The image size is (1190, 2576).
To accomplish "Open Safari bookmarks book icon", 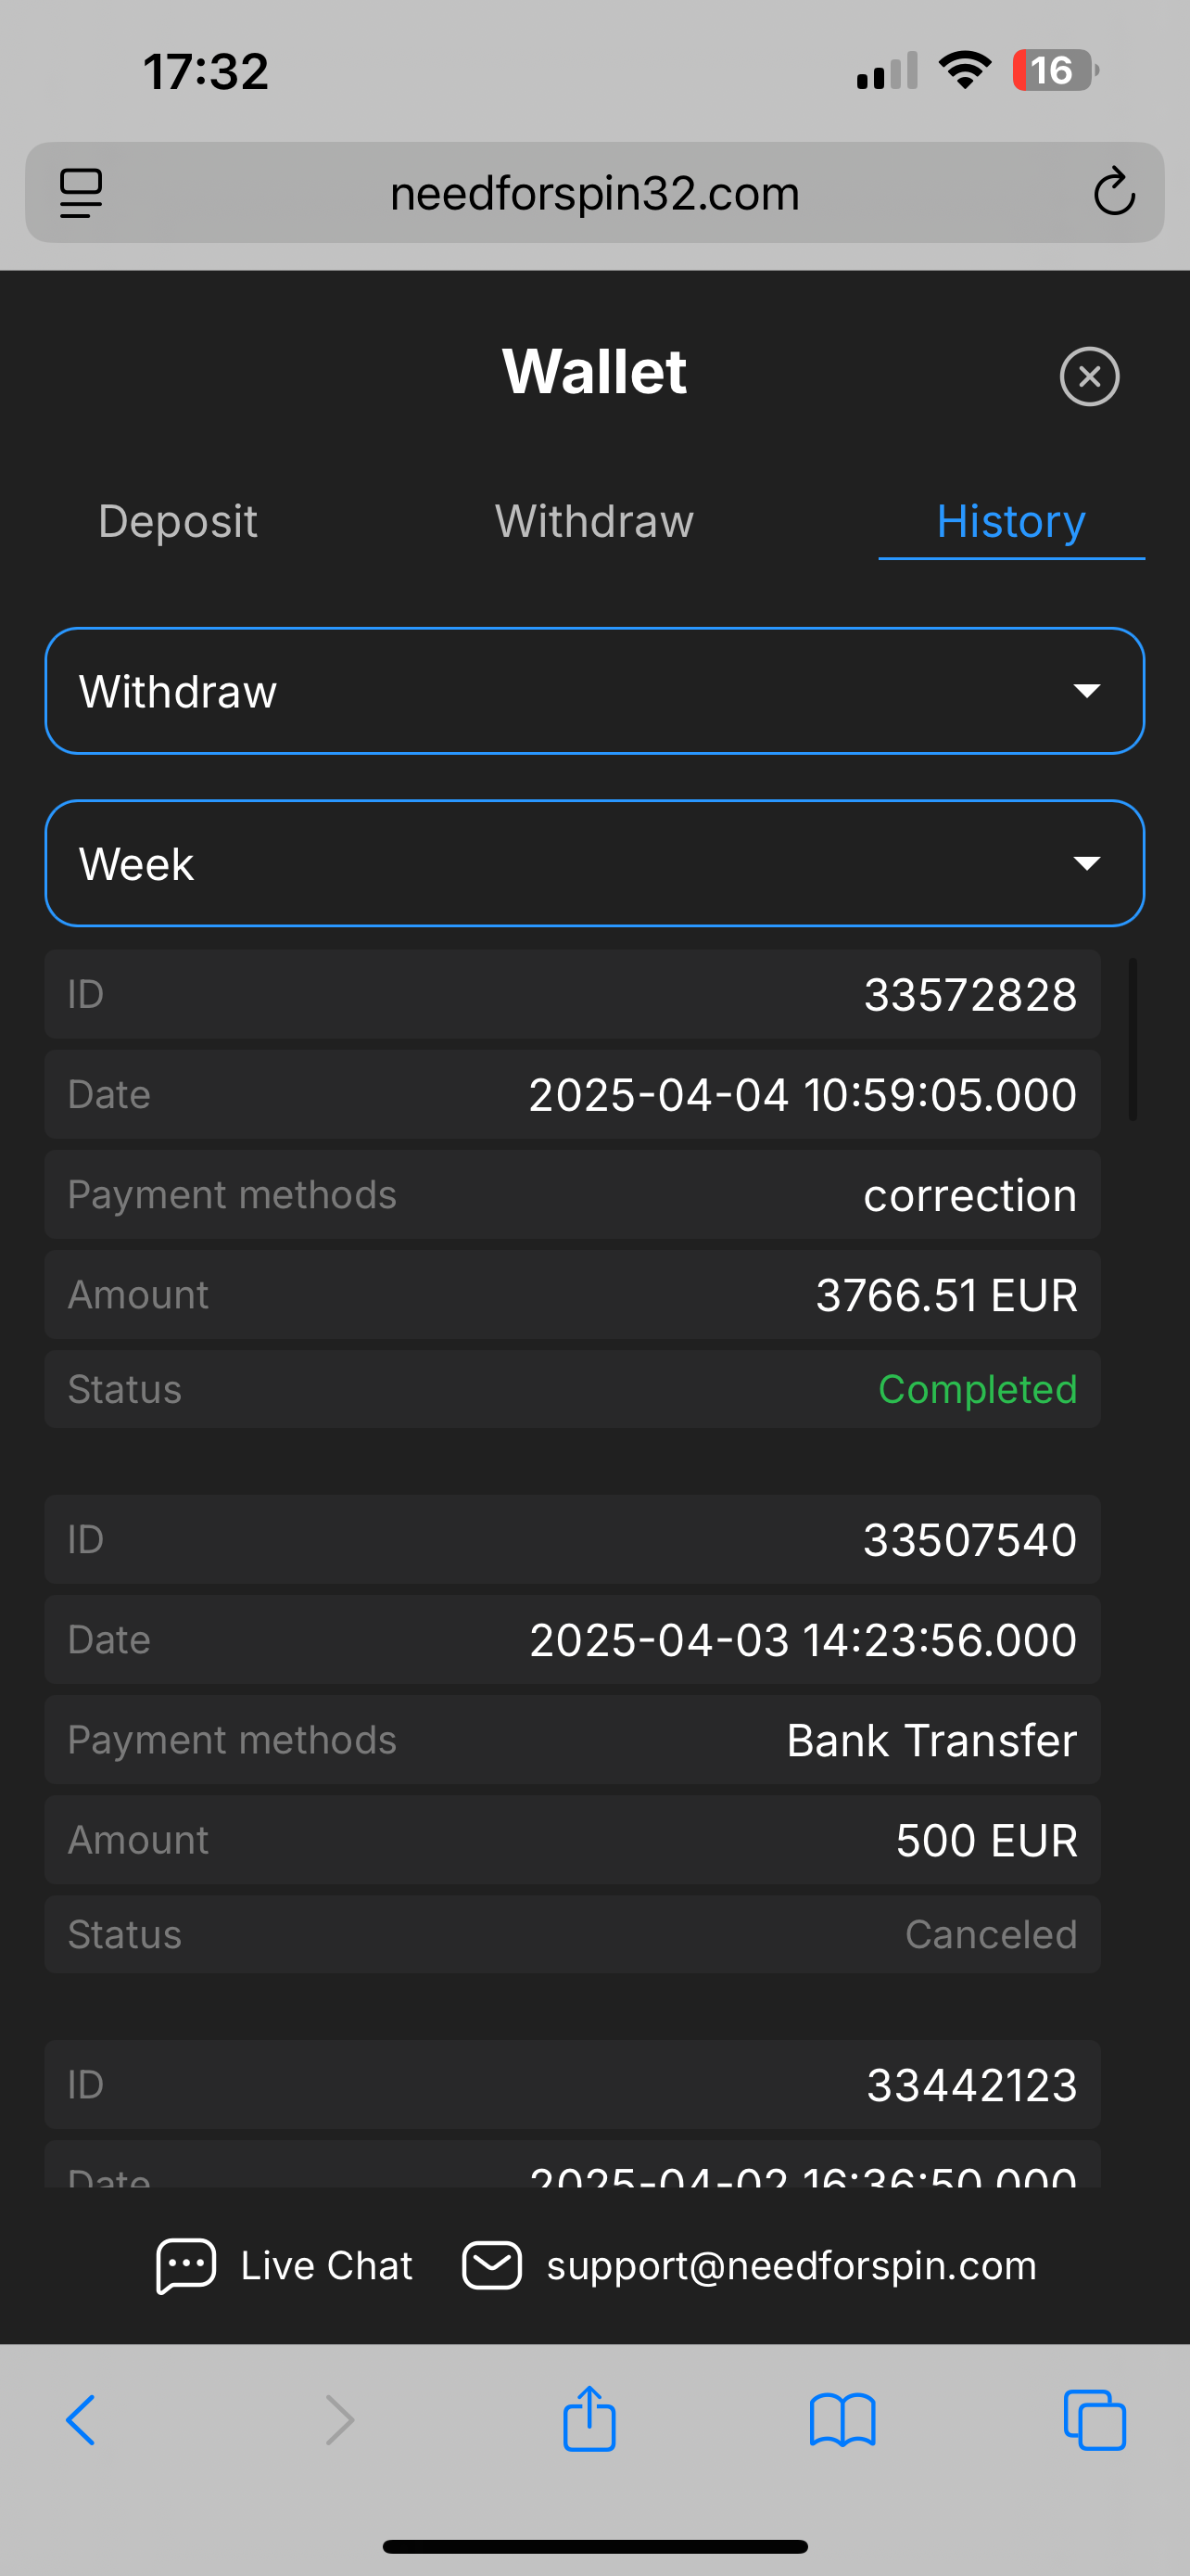I will (x=842, y=2420).
